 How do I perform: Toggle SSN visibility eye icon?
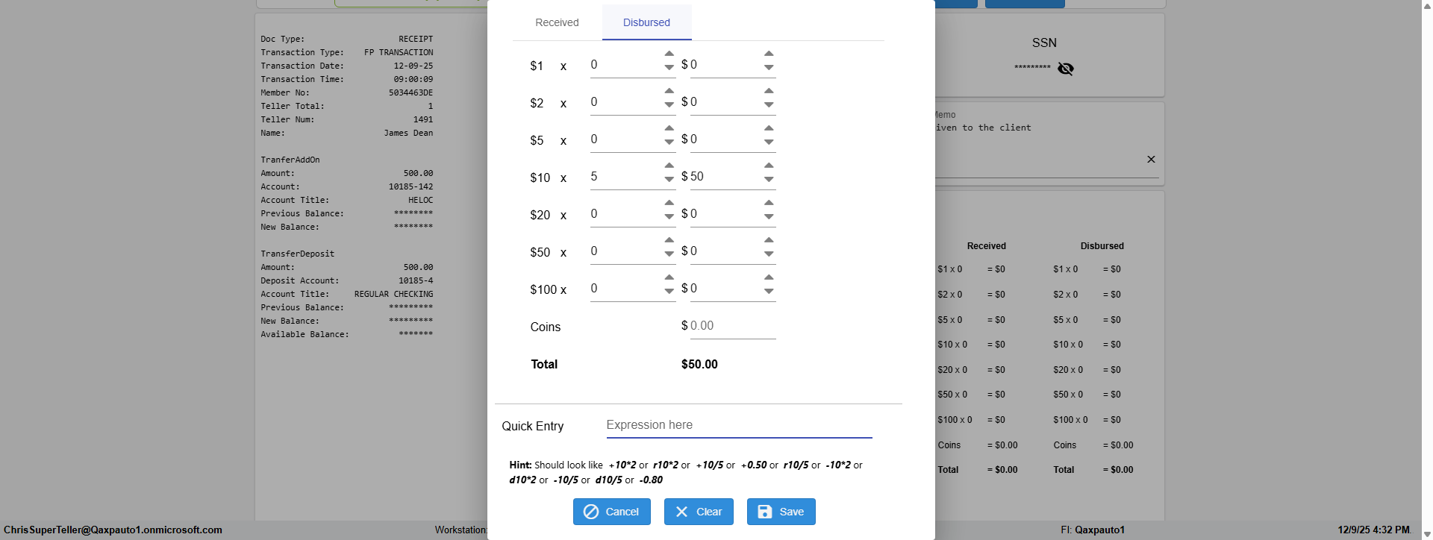[1065, 69]
